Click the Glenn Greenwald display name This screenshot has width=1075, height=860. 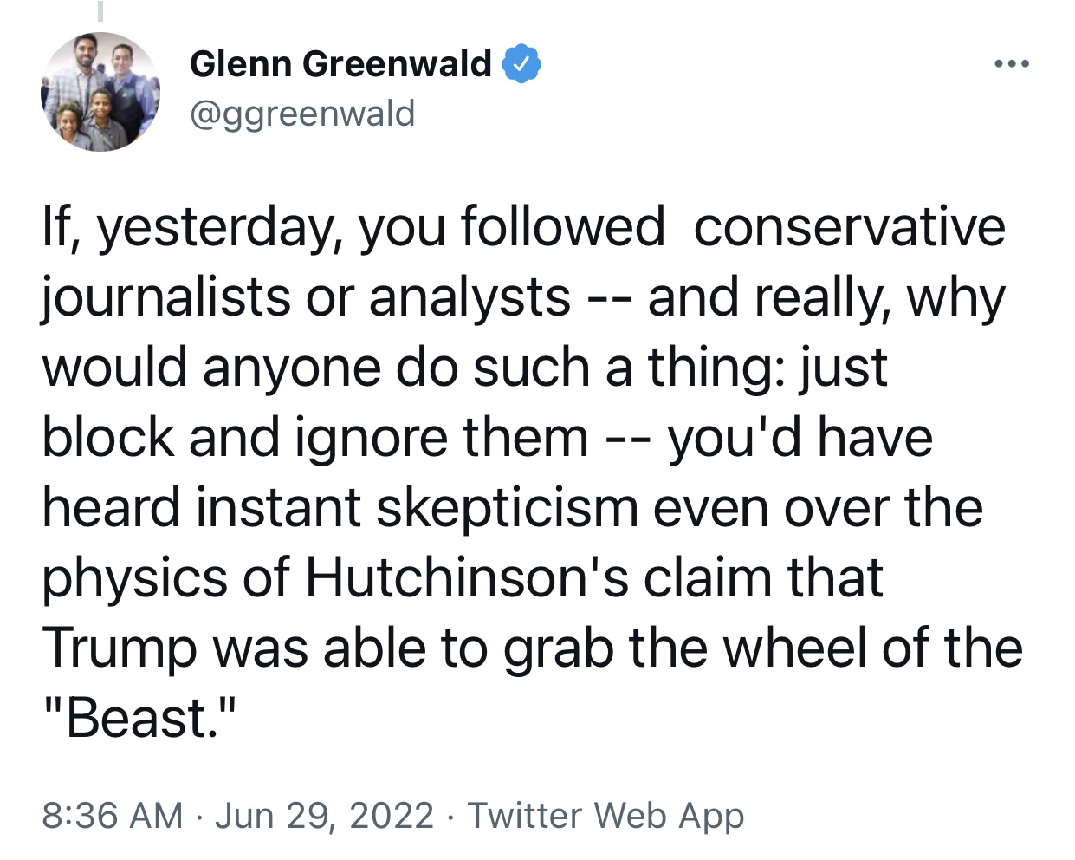(340, 64)
